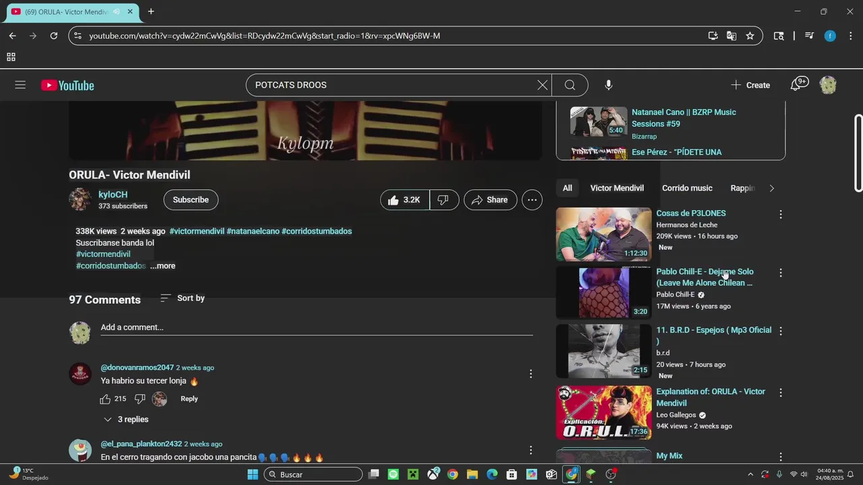Open #victormendivil hashtag link in description

tap(103, 254)
